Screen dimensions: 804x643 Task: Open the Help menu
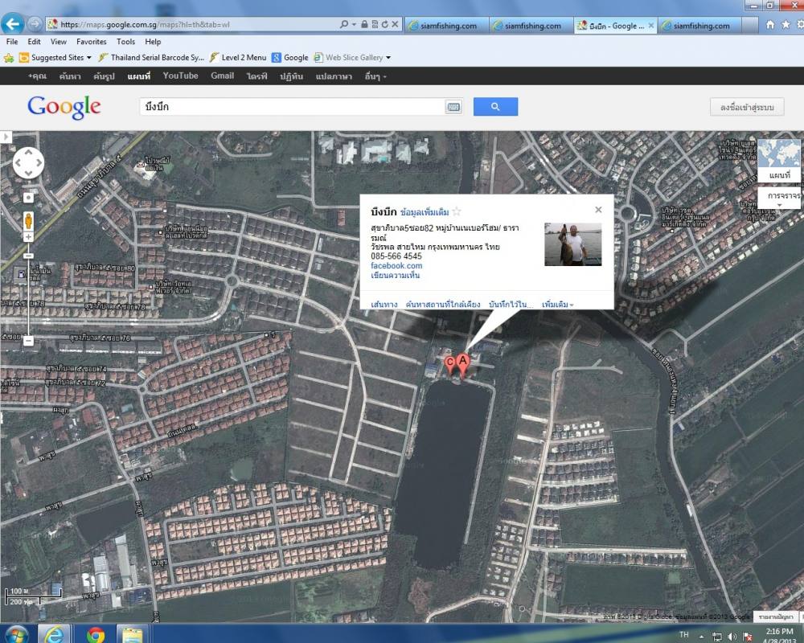click(153, 42)
